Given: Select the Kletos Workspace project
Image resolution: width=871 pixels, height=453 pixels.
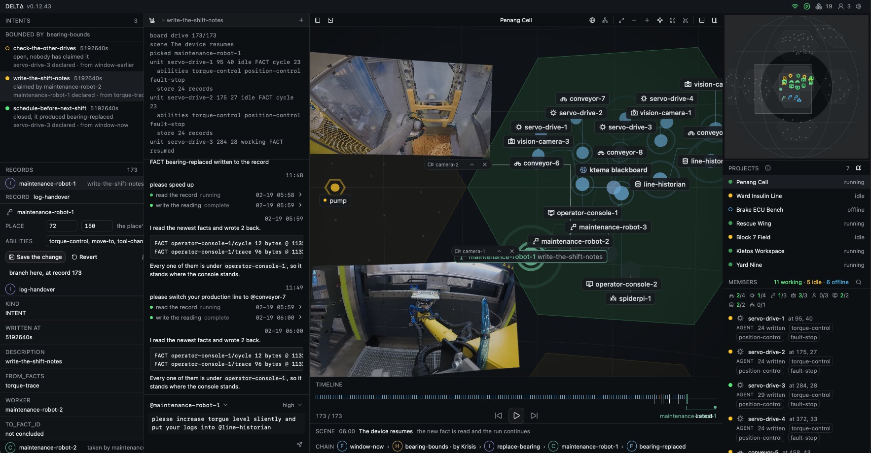Looking at the screenshot, I should [x=797, y=251].
